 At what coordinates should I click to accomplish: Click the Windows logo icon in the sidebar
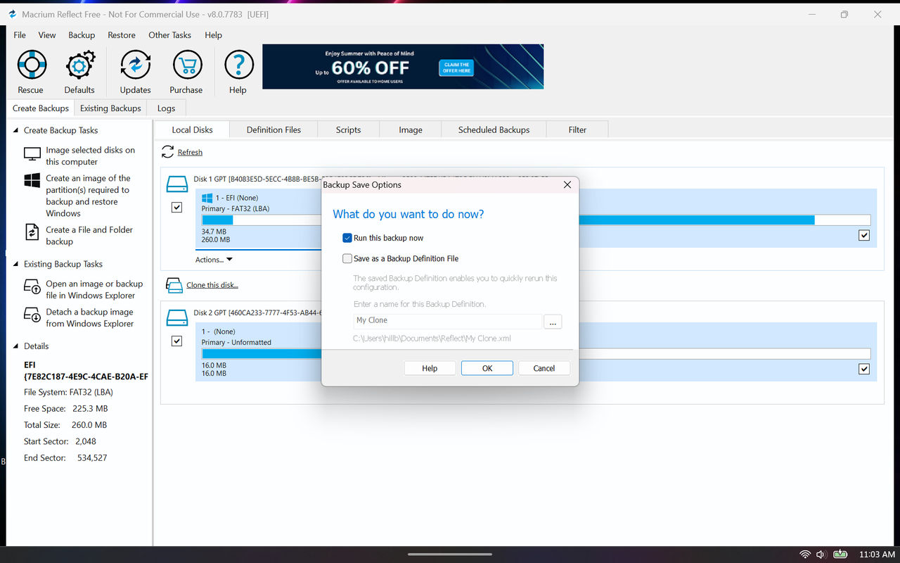32,181
